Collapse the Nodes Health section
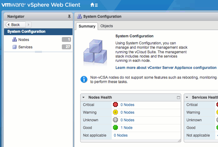This screenshot has height=147, width=218. click(83, 97)
